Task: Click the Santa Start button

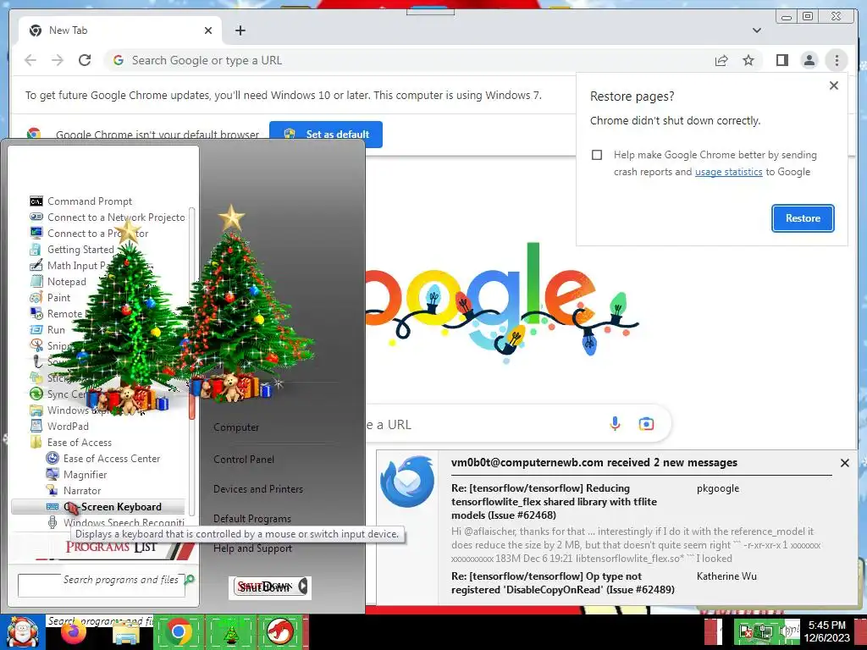Action: coord(22,632)
